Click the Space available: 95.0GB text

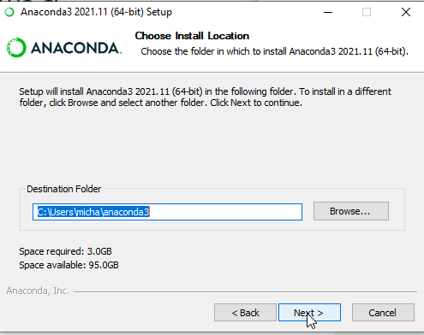[69, 265]
